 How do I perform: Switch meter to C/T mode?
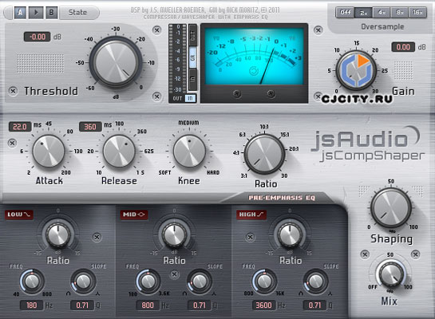[193, 35]
